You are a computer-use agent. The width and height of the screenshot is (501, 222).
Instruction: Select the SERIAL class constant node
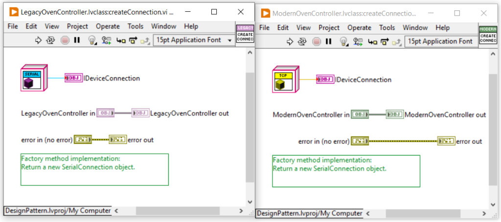pyautogui.click(x=34, y=78)
